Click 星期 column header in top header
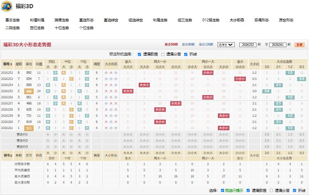 [19, 64]
